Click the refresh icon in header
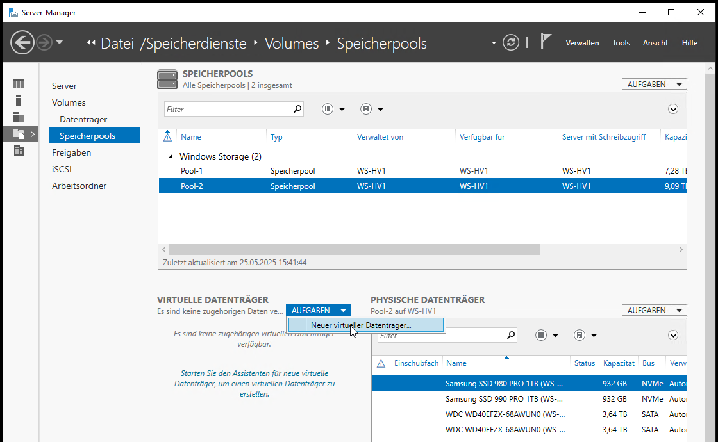The image size is (718, 442). 510,42
